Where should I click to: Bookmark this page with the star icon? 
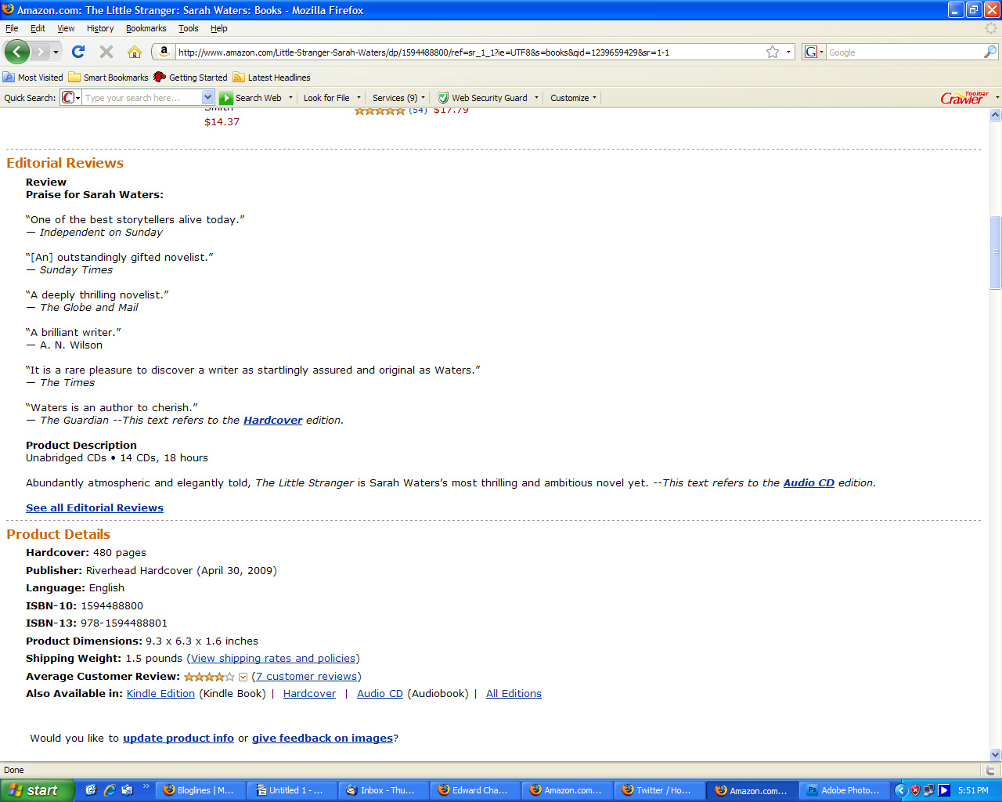coord(773,52)
